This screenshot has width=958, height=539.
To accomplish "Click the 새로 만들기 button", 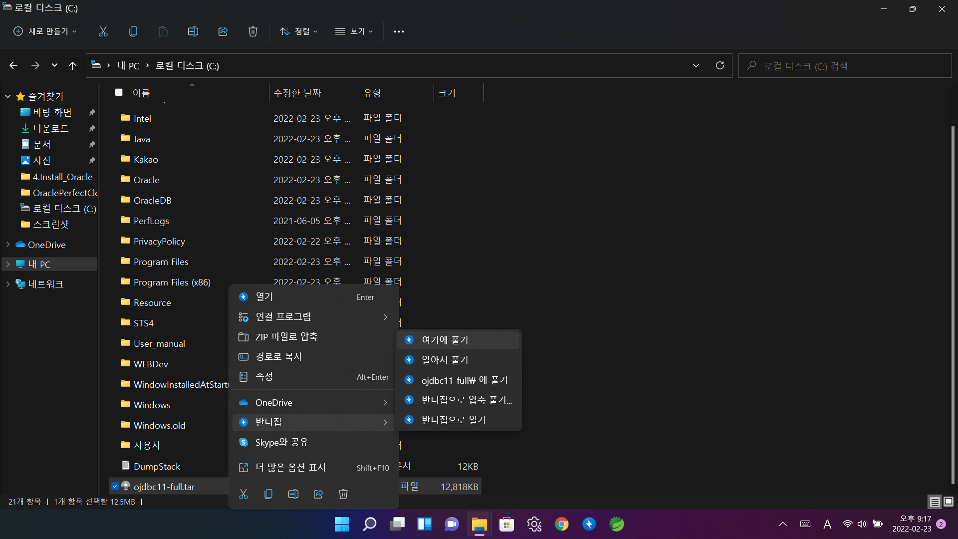I will pos(45,31).
